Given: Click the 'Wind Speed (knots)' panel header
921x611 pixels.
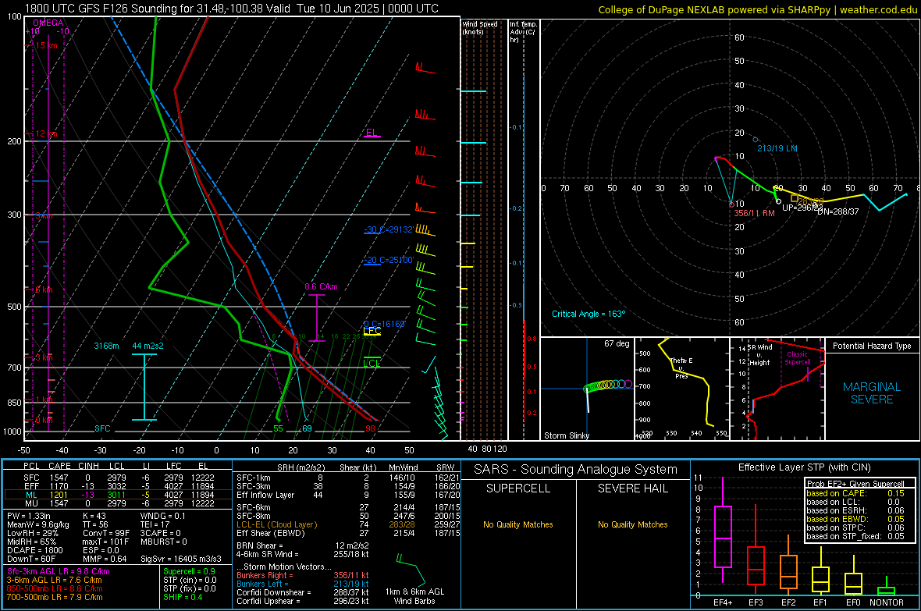Looking at the screenshot, I should coord(479,27).
